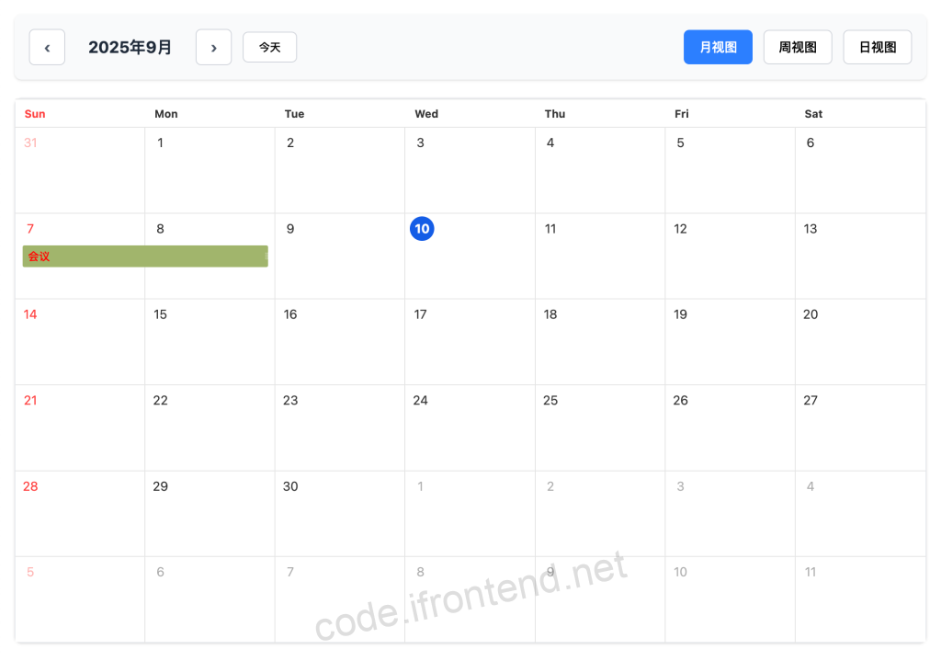The height and width of the screenshot is (661, 941).
Task: Switch to 日视图 view
Action: [877, 46]
